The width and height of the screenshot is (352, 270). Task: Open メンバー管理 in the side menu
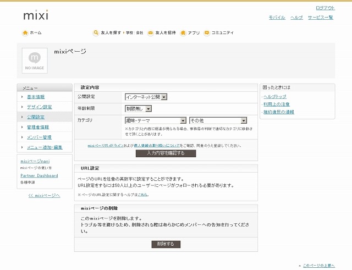point(39,137)
